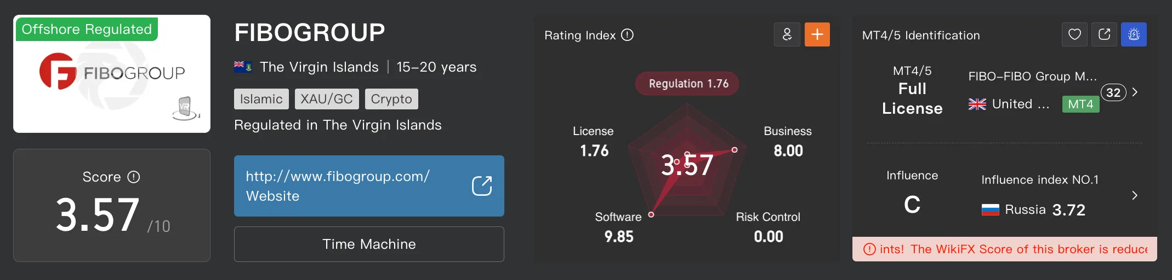Click the customer service person icon
Screen dimensions: 1172x280
pos(787,34)
